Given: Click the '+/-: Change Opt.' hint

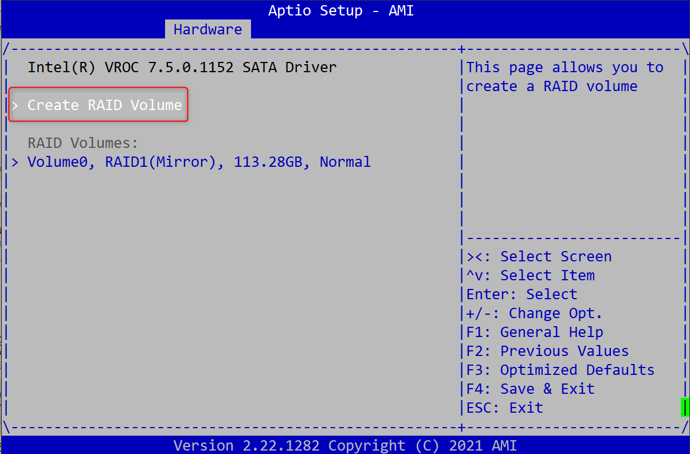Looking at the screenshot, I should tap(534, 313).
